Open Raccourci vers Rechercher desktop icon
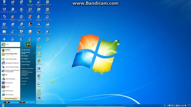This screenshot has width=191, height=107. tap(21, 26)
